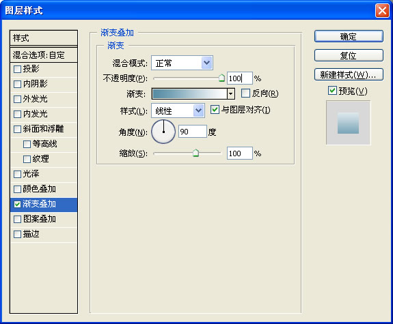Click the 复位 button
393x324 pixels.
coord(349,55)
